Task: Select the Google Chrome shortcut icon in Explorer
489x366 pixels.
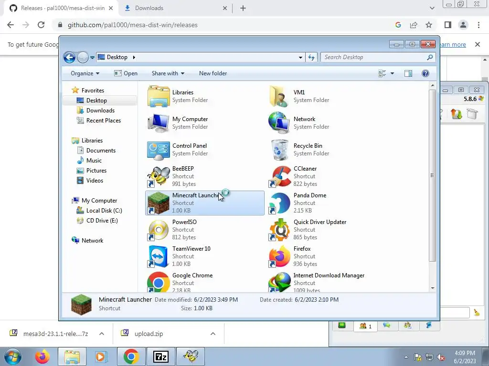Action: pyautogui.click(x=159, y=282)
